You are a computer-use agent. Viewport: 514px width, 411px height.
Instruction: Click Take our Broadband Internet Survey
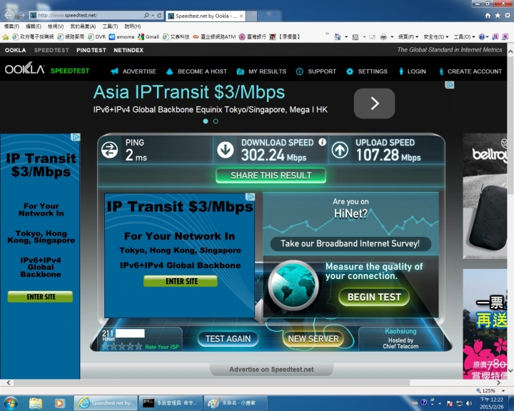point(351,243)
